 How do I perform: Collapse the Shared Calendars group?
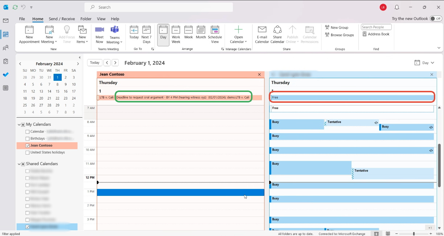pyautogui.click(x=19, y=164)
